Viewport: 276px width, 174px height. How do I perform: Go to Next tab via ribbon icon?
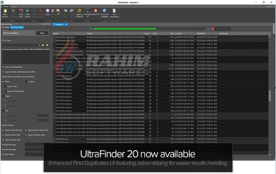pos(71,13)
